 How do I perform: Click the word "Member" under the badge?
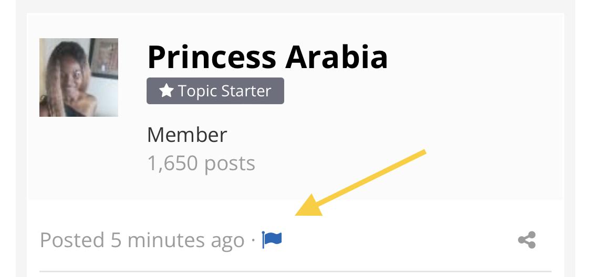point(186,135)
